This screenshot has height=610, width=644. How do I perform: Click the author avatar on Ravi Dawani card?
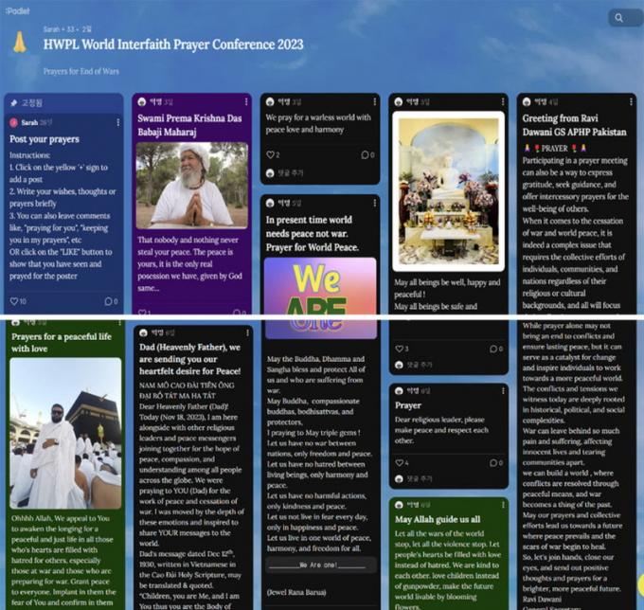[527, 101]
